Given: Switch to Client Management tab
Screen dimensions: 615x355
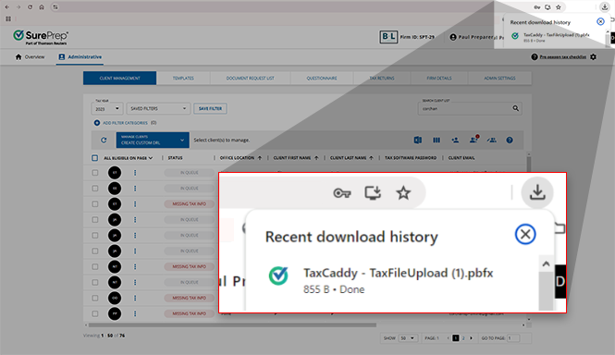Looking at the screenshot, I should tap(119, 78).
